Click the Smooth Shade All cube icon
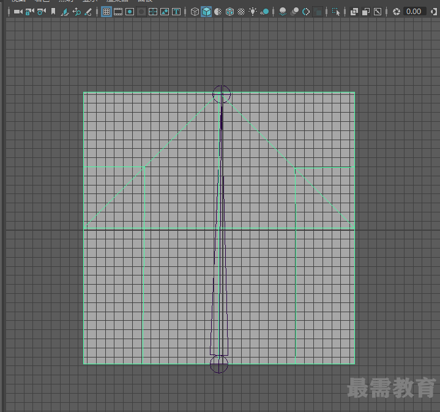Viewport: 440px width, 412px height. tap(206, 12)
